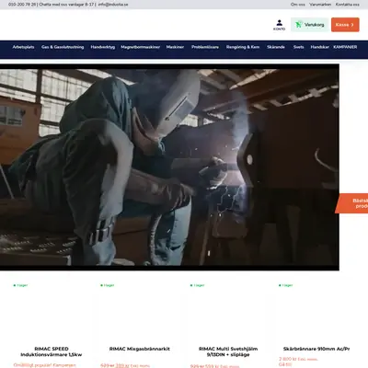The height and width of the screenshot is (368, 368).
Task: Open the Om oss link
Action: (x=298, y=5)
